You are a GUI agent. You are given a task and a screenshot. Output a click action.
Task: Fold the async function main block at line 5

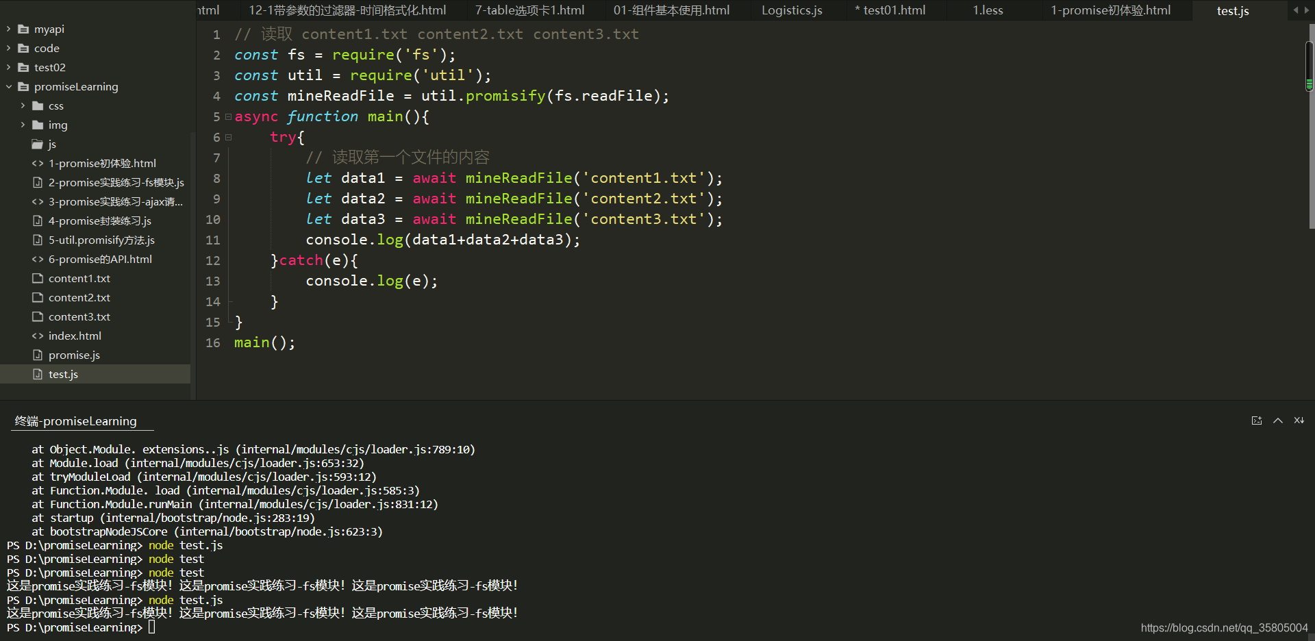click(229, 116)
